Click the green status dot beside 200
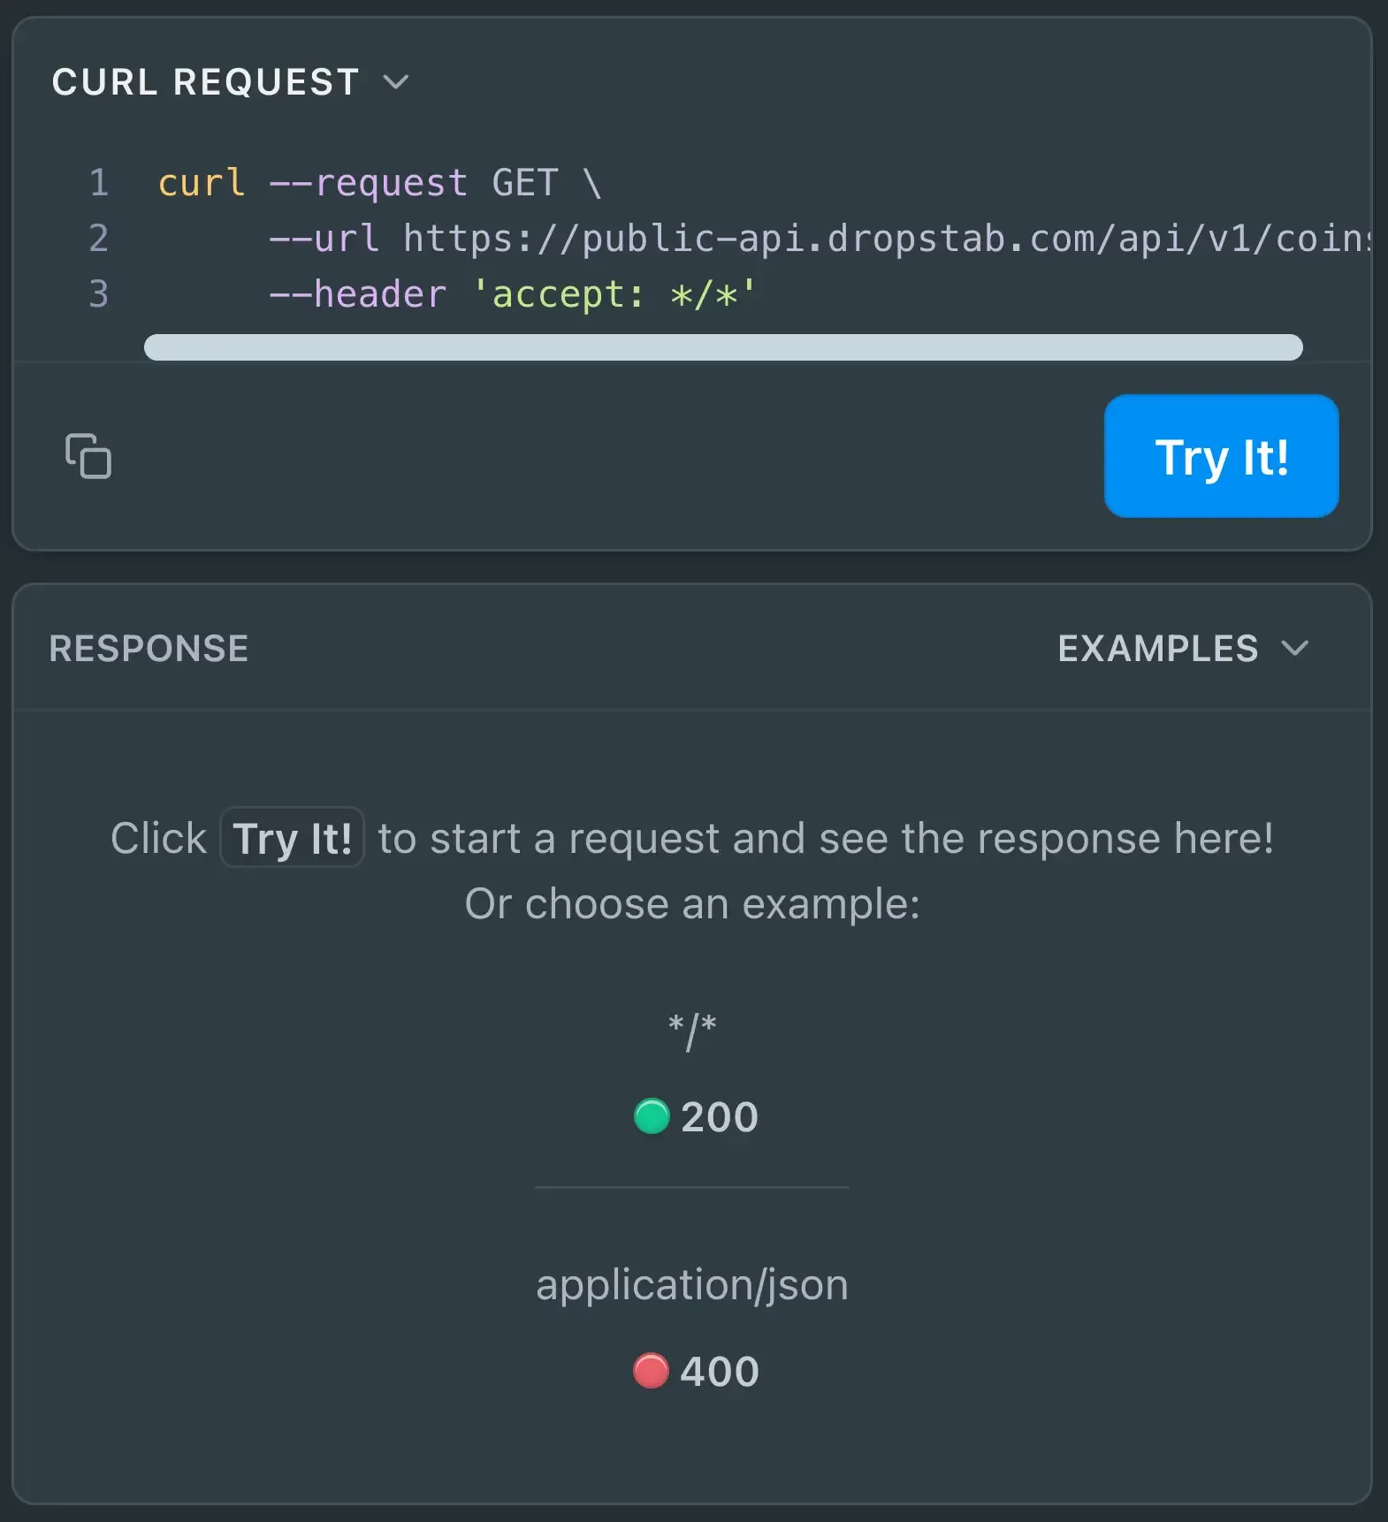The image size is (1388, 1522). [651, 1117]
